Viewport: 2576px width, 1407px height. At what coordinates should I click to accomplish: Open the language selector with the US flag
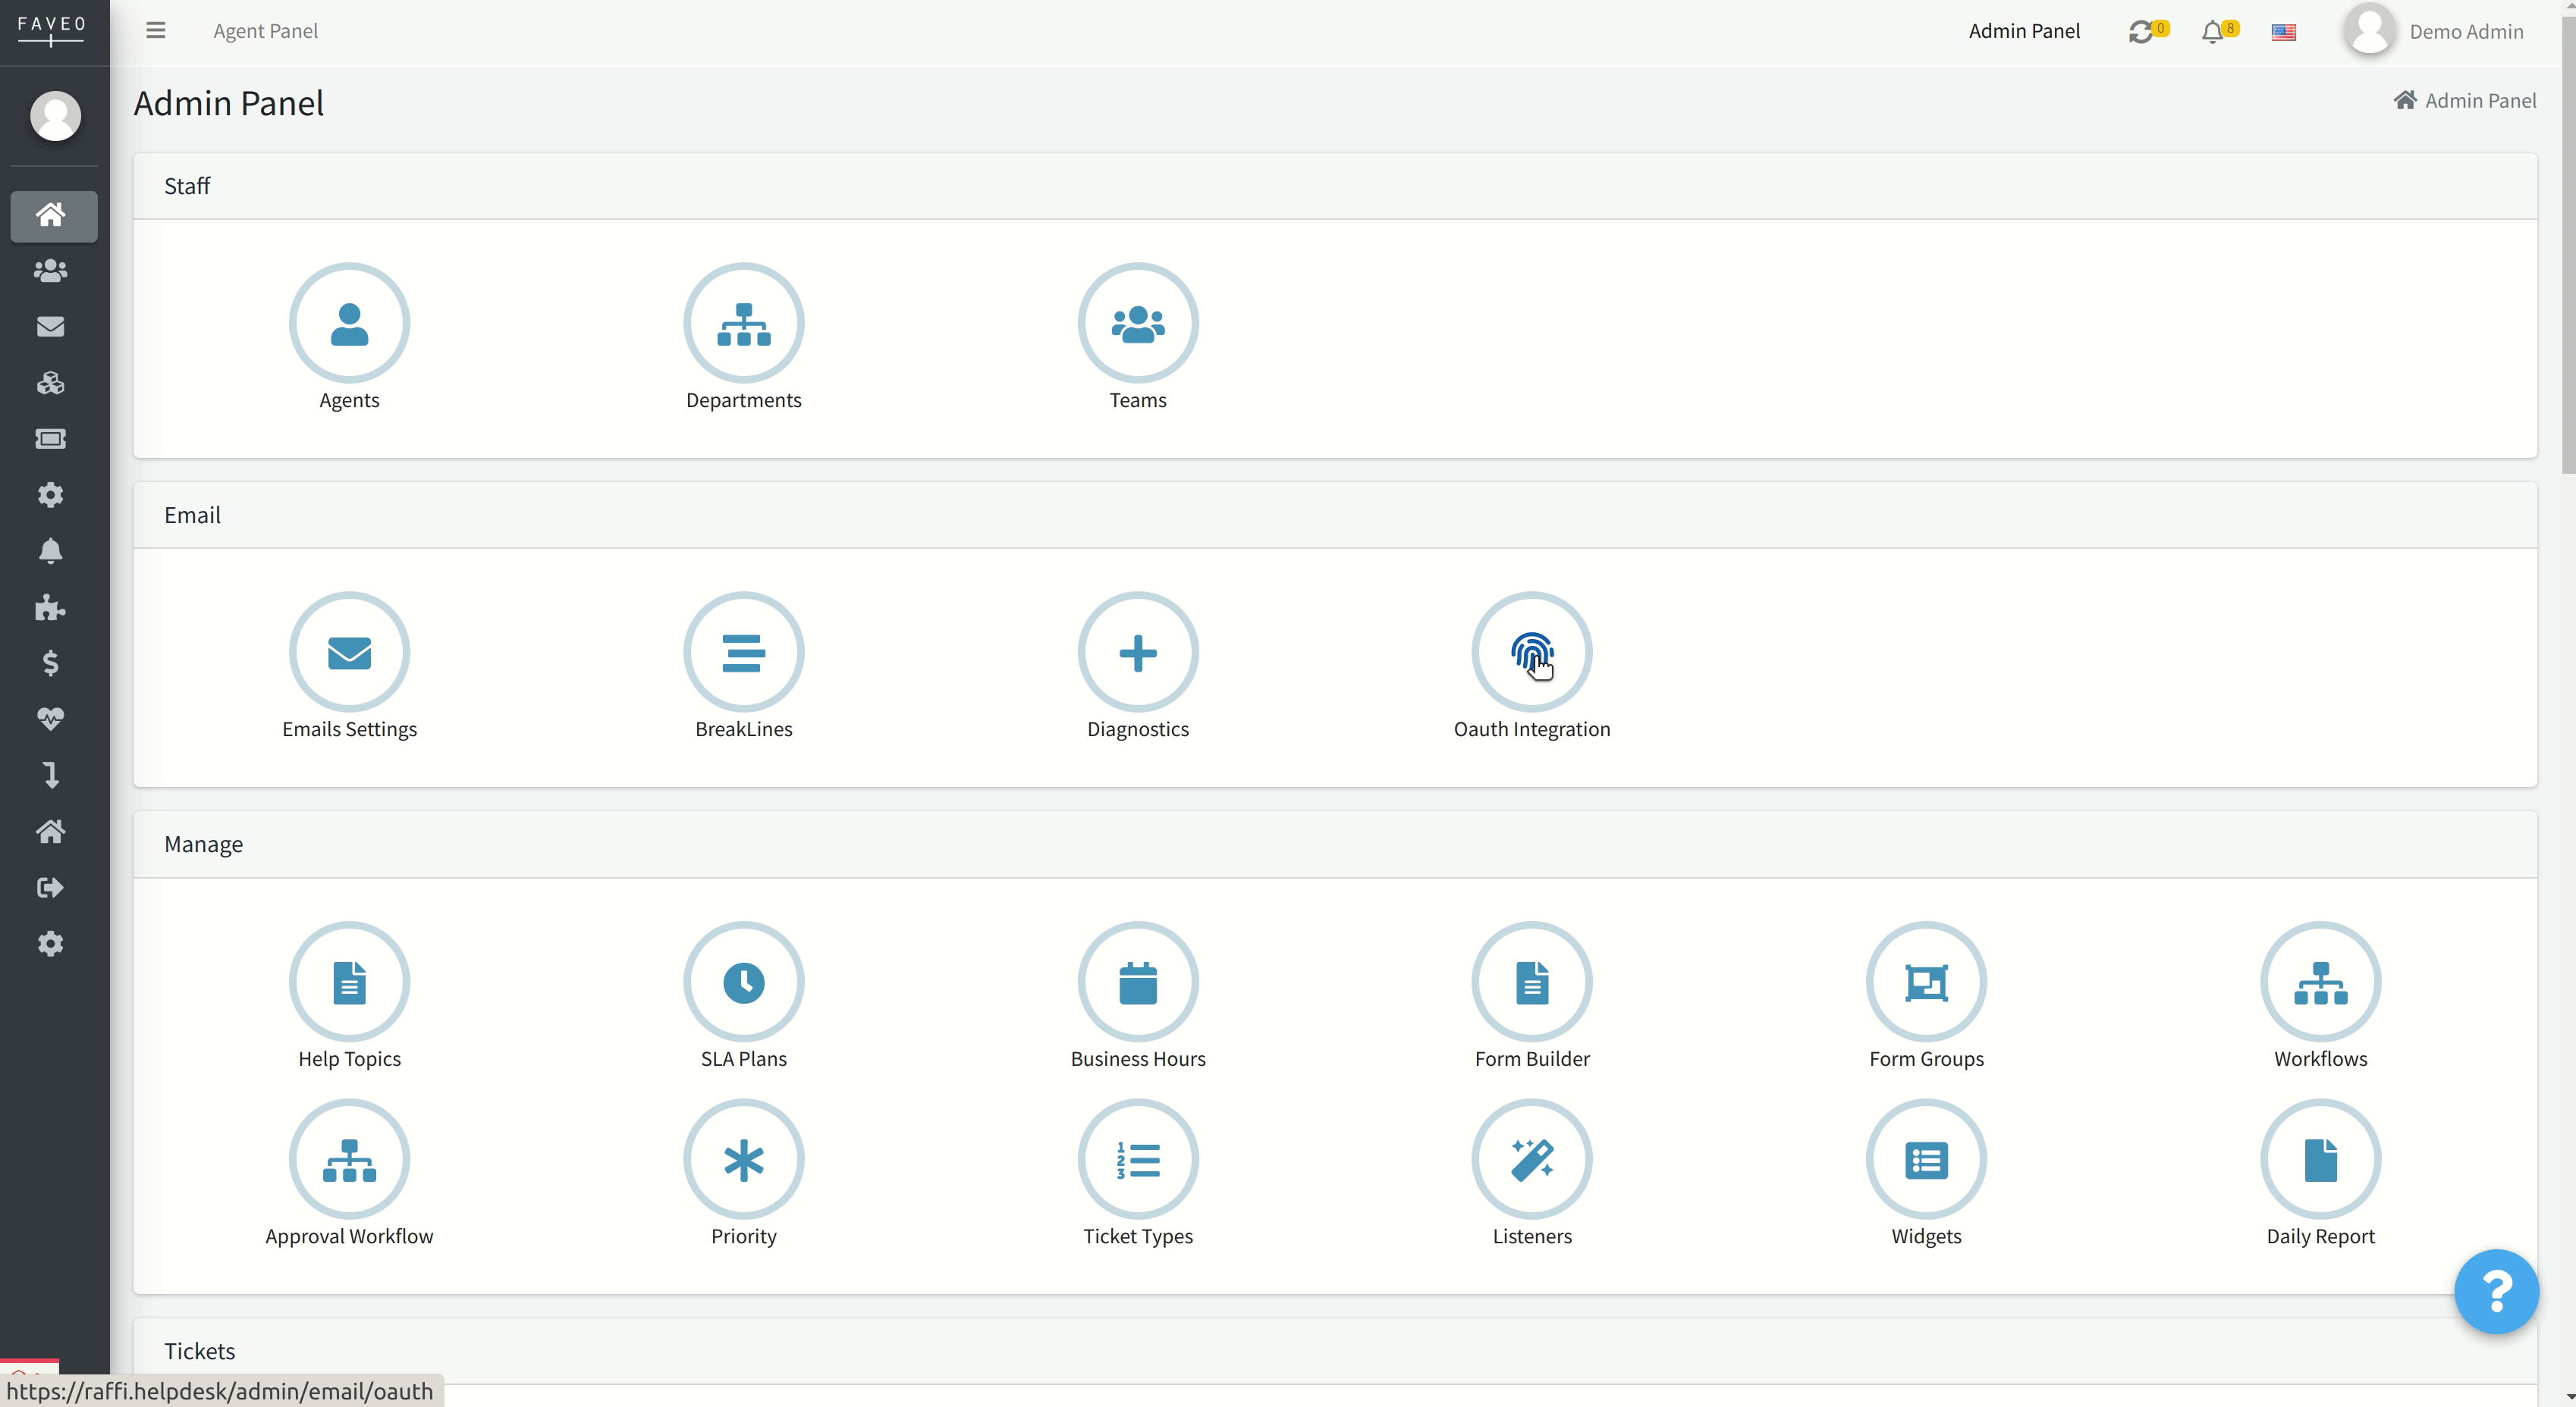click(x=2284, y=31)
